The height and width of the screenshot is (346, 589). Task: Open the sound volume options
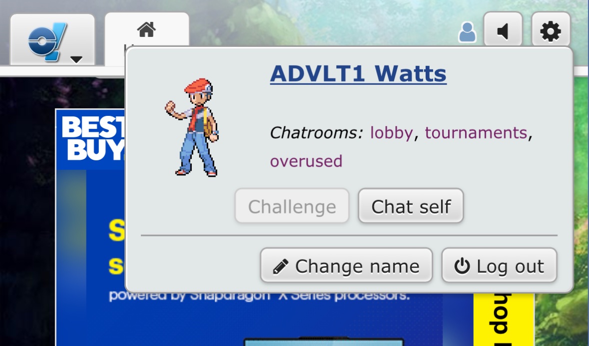pos(503,29)
